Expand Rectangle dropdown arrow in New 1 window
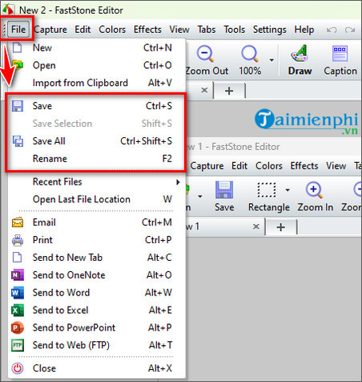 tap(288, 190)
